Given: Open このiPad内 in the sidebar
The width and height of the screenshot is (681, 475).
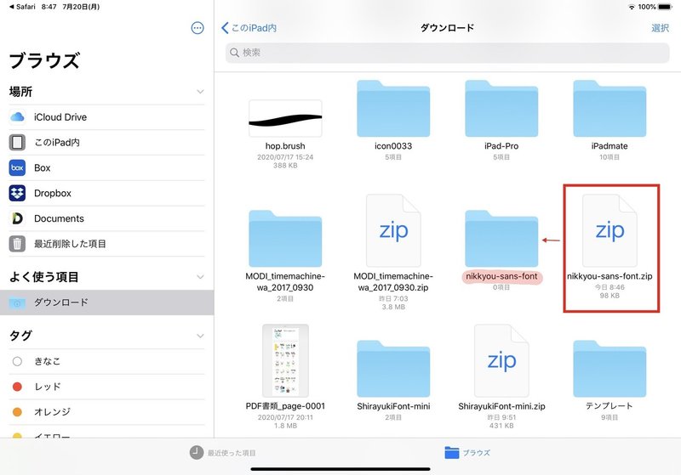Looking at the screenshot, I should [x=106, y=142].
